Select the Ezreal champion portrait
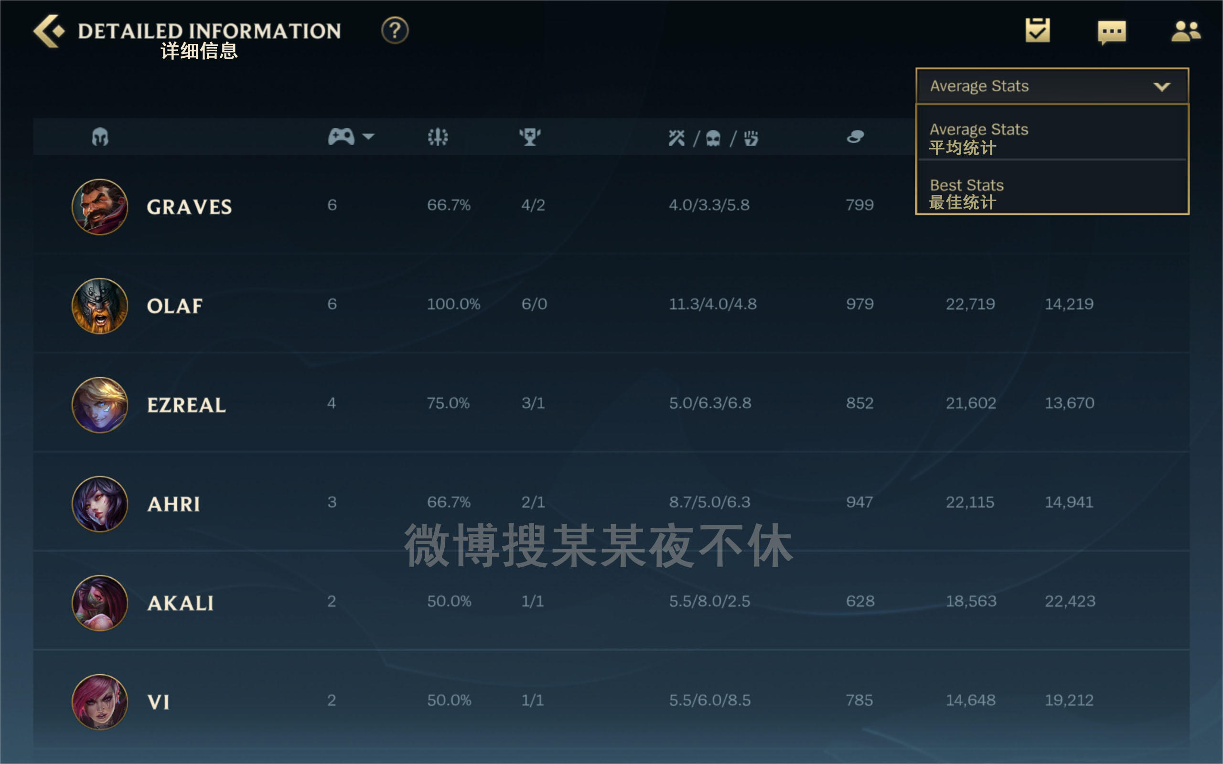This screenshot has height=764, width=1223. pyautogui.click(x=99, y=405)
